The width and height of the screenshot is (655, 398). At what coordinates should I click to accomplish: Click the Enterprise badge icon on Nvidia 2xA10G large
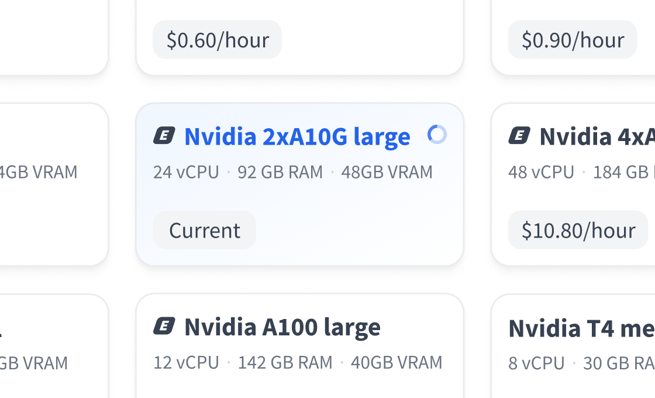(165, 135)
